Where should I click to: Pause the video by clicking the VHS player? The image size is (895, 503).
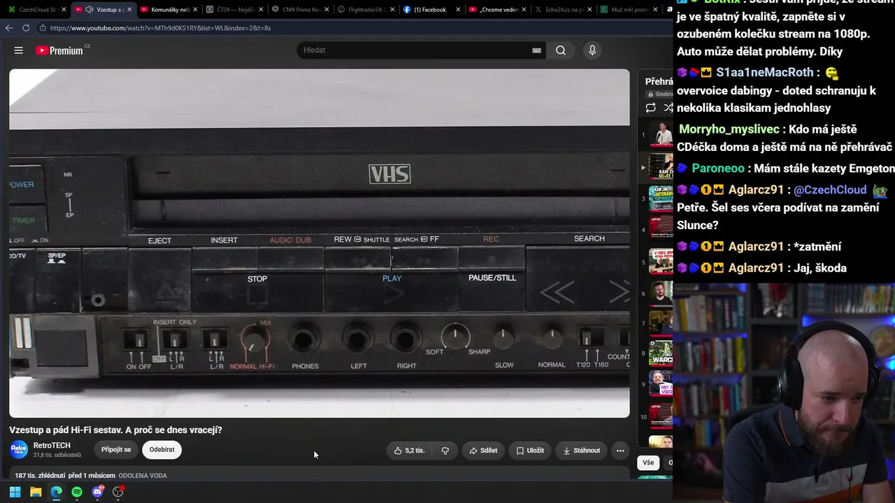(320, 243)
